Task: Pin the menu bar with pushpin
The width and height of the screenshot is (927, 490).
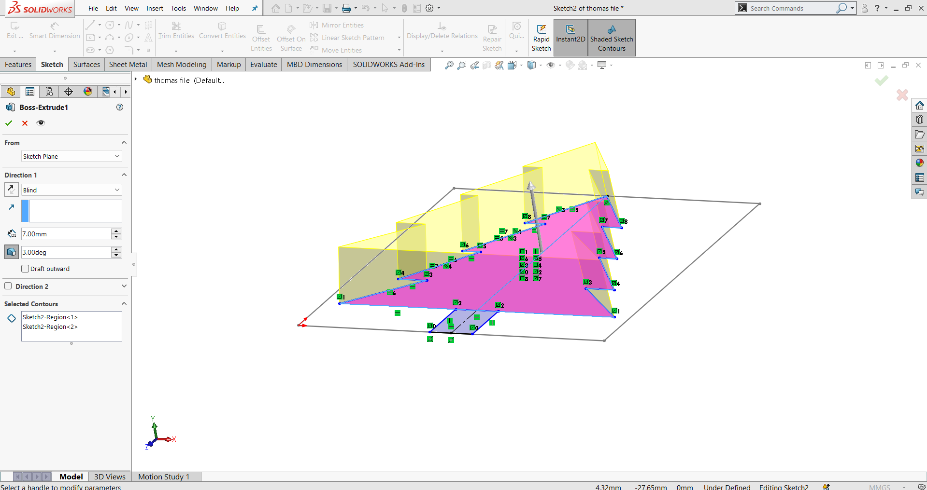Action: coord(255,8)
